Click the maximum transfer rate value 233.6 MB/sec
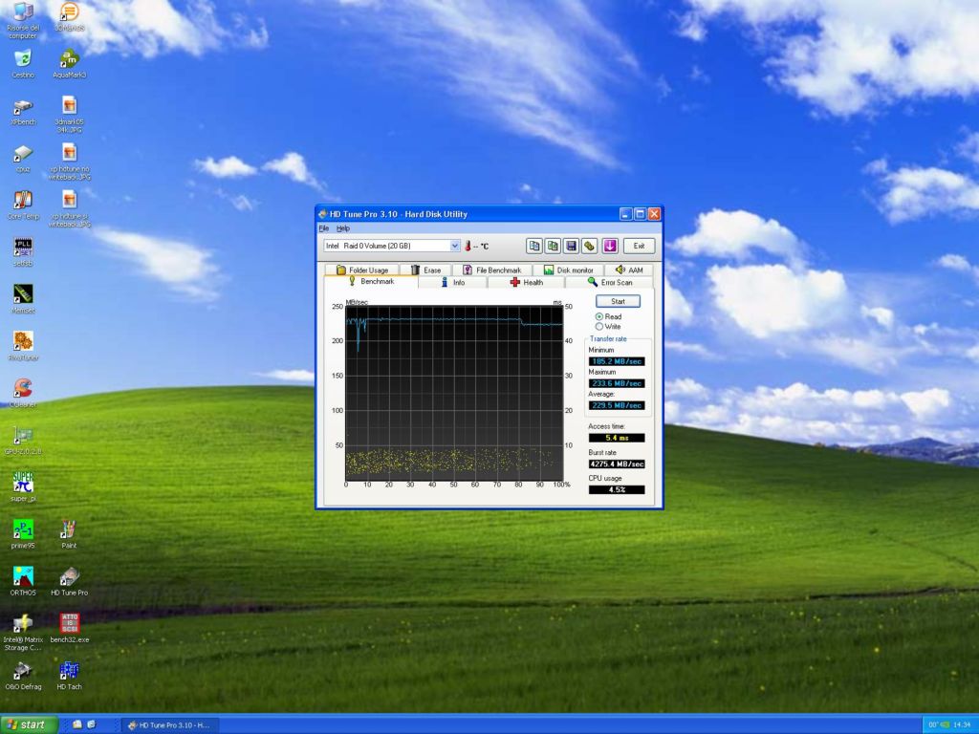Viewport: 979px width, 734px height. pos(617,383)
